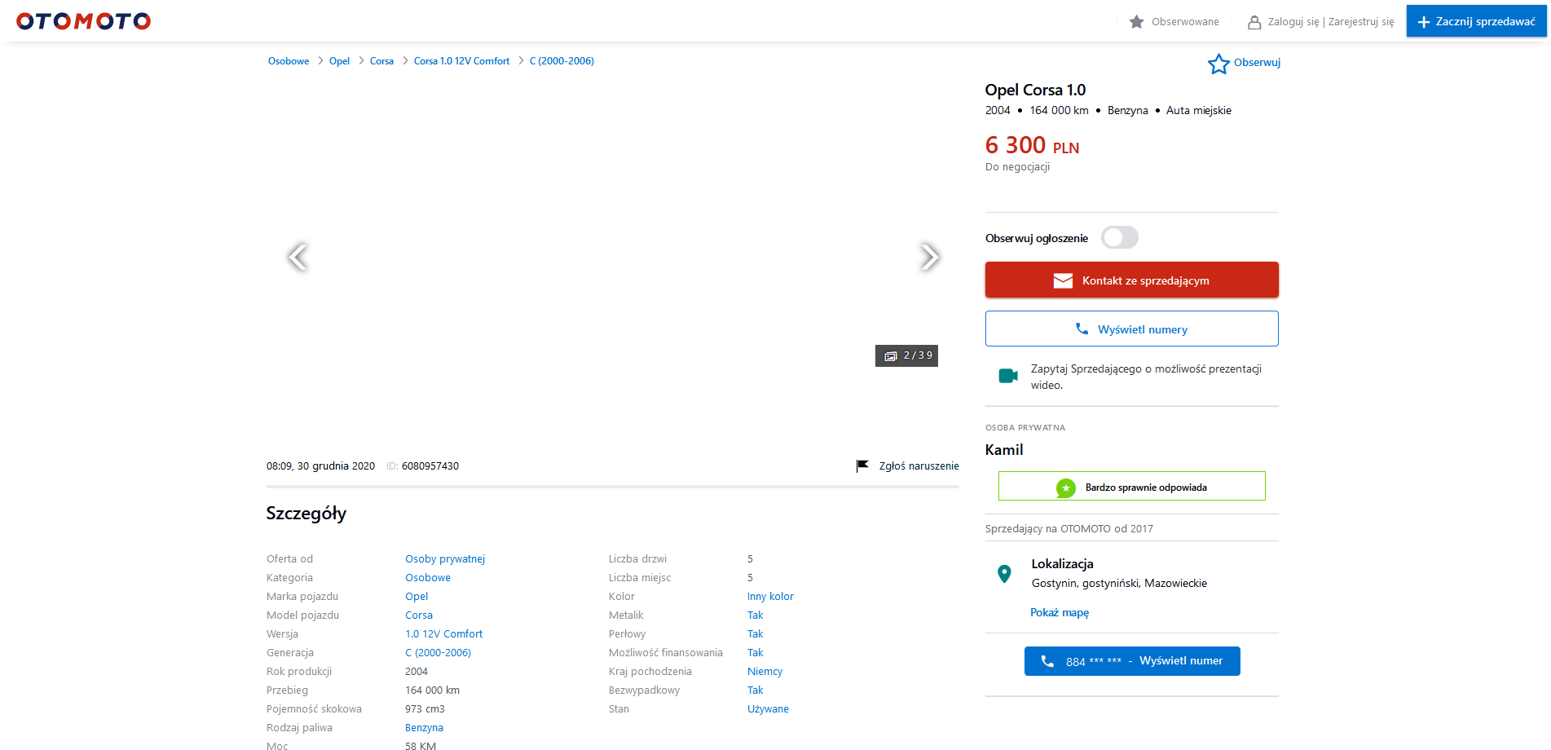Open Corsa 1.0 12V Comfort breadcrumb
This screenshot has width=1551, height=750.
point(461,61)
